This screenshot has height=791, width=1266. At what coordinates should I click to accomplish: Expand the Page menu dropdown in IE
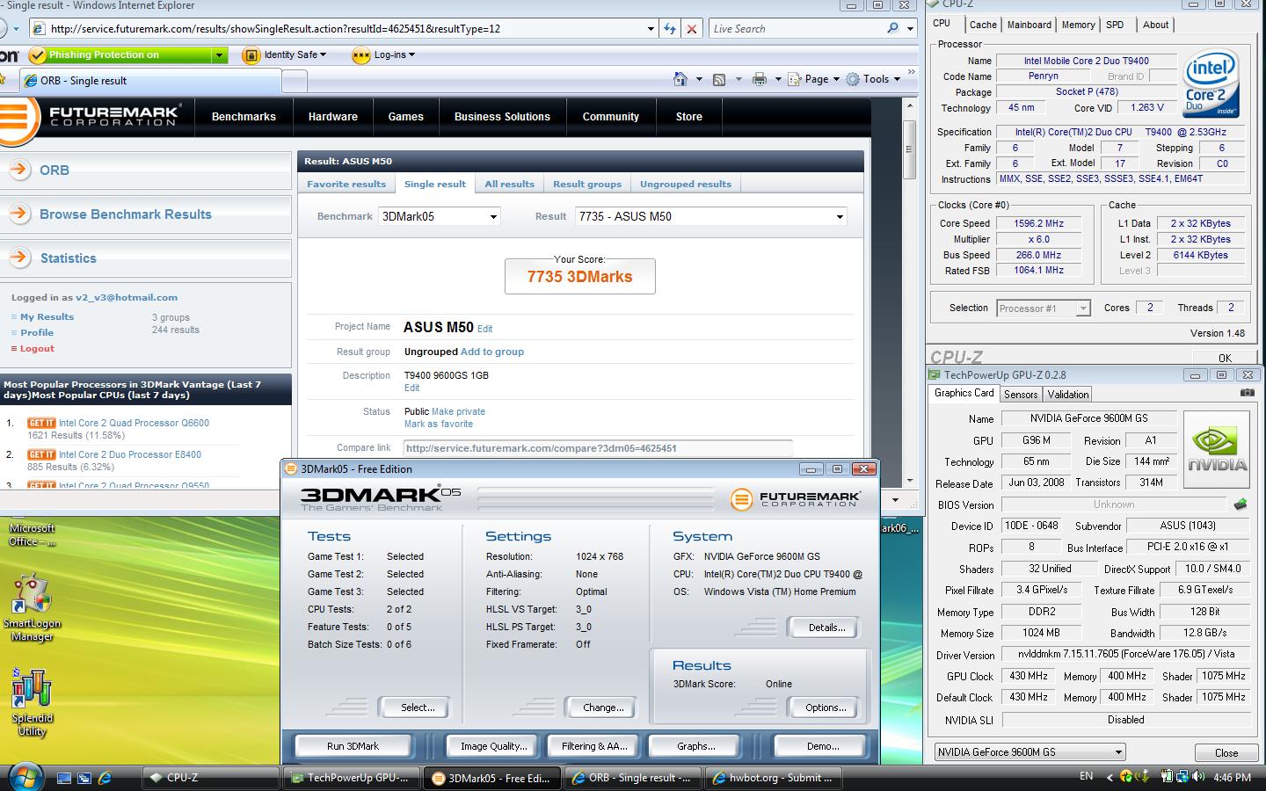point(835,79)
